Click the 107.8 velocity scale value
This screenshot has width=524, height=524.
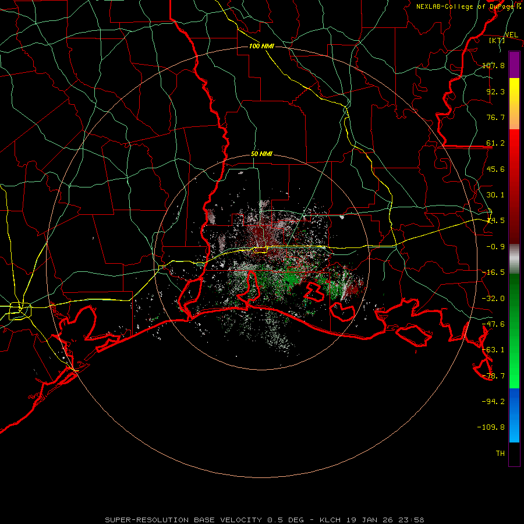[x=493, y=65]
